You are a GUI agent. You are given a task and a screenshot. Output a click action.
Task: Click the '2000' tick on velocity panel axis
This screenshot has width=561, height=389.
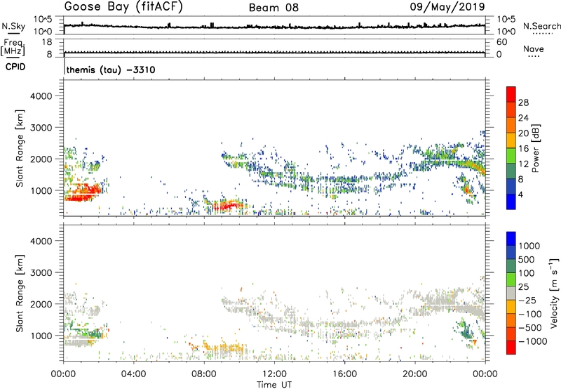click(41, 304)
